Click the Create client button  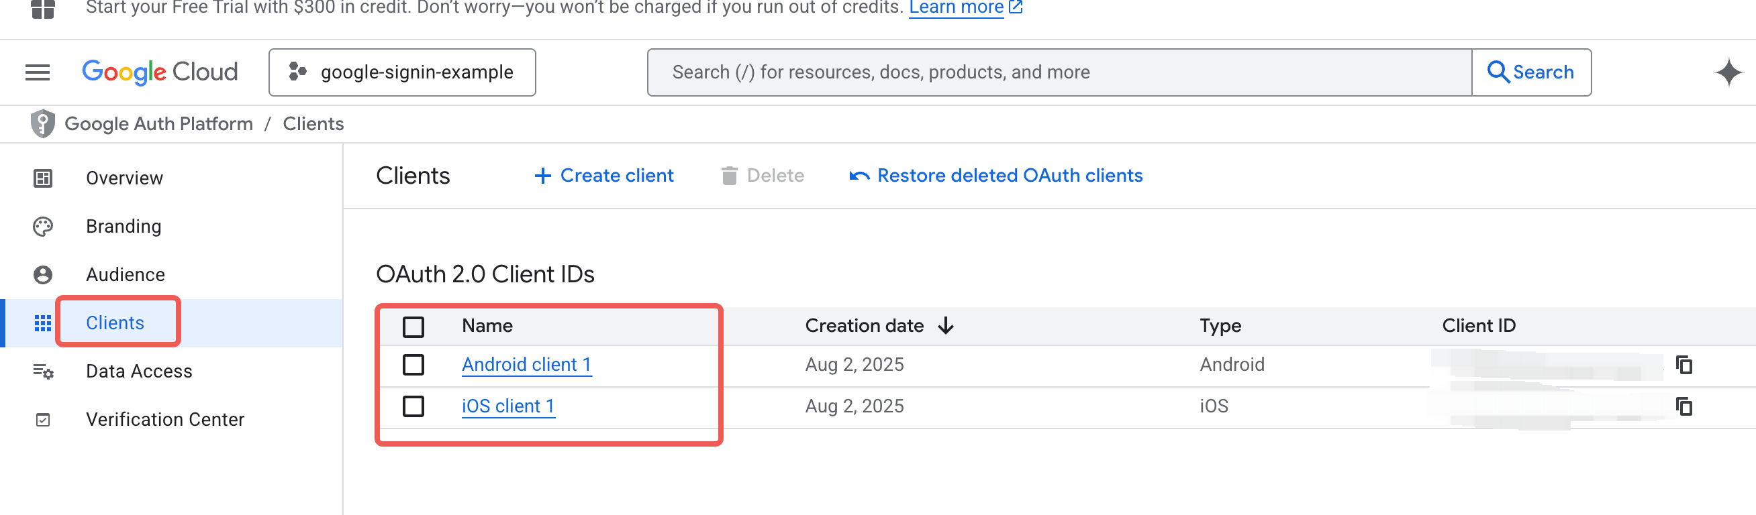tap(604, 176)
